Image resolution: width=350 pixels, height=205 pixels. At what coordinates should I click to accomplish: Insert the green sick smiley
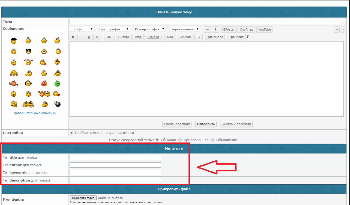click(57, 84)
